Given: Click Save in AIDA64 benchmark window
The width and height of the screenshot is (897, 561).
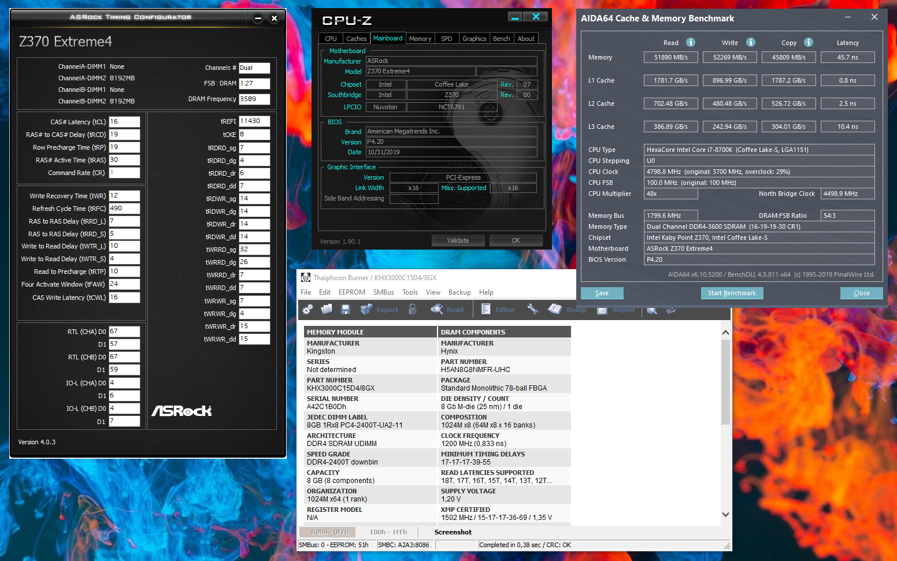Looking at the screenshot, I should pos(602,293).
